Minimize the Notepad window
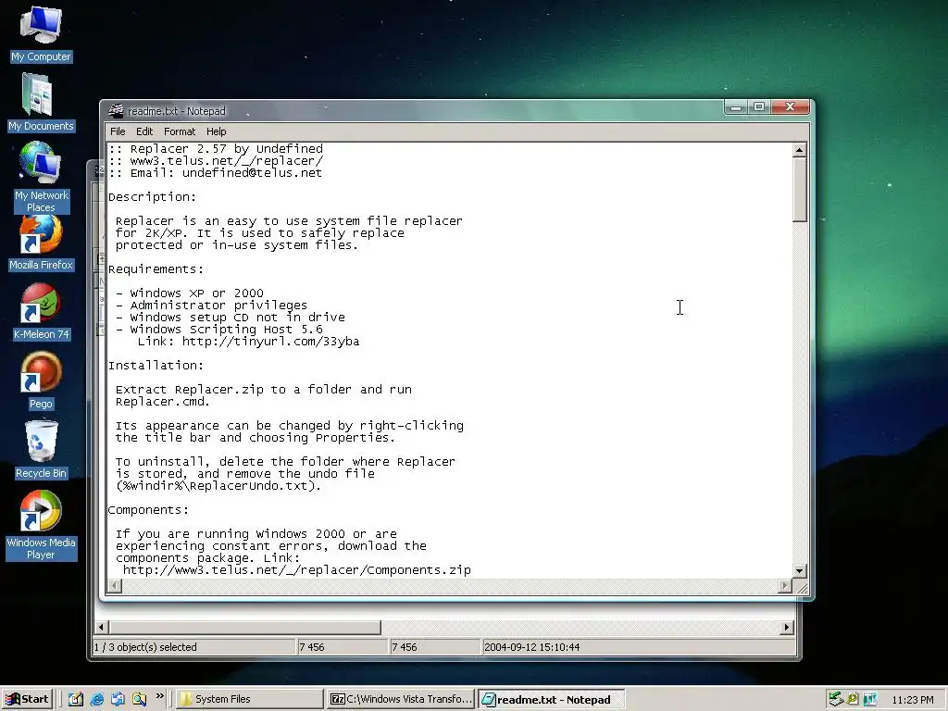The image size is (948, 711). click(x=736, y=107)
